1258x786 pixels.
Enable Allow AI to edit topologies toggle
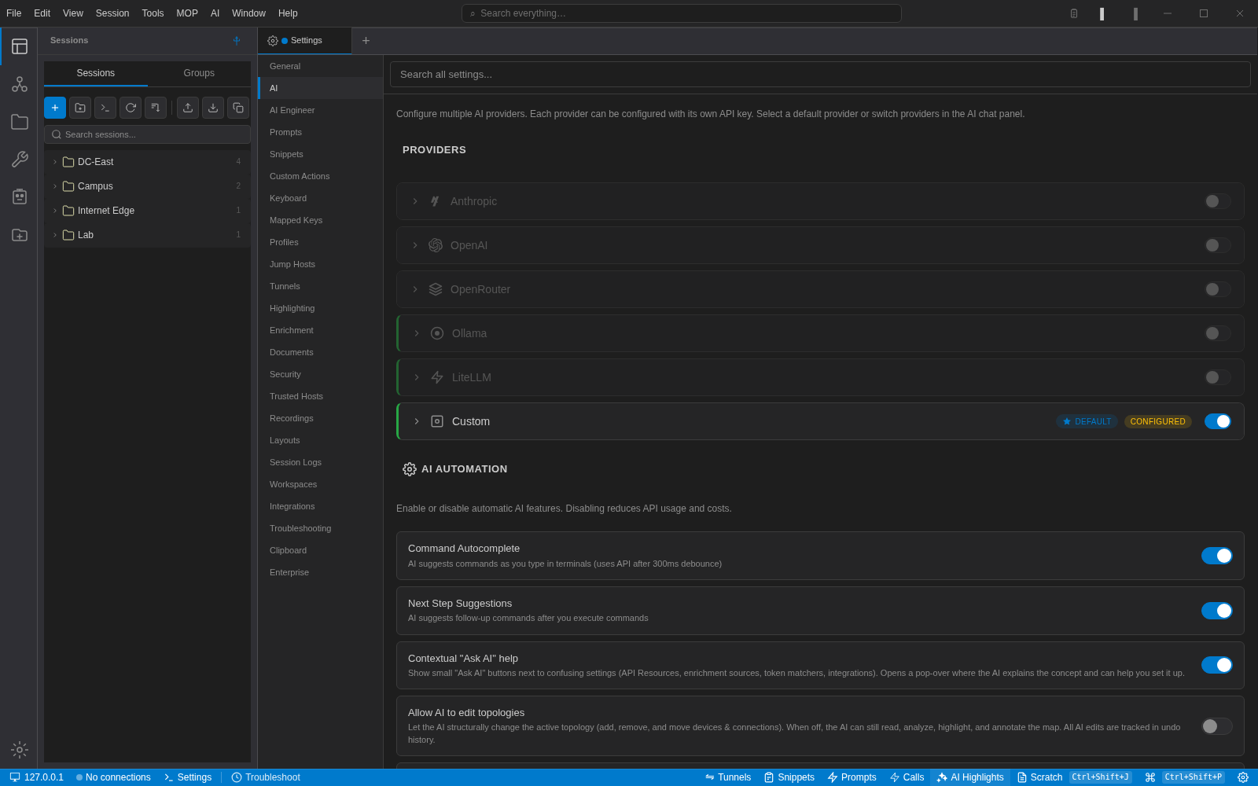click(1217, 726)
